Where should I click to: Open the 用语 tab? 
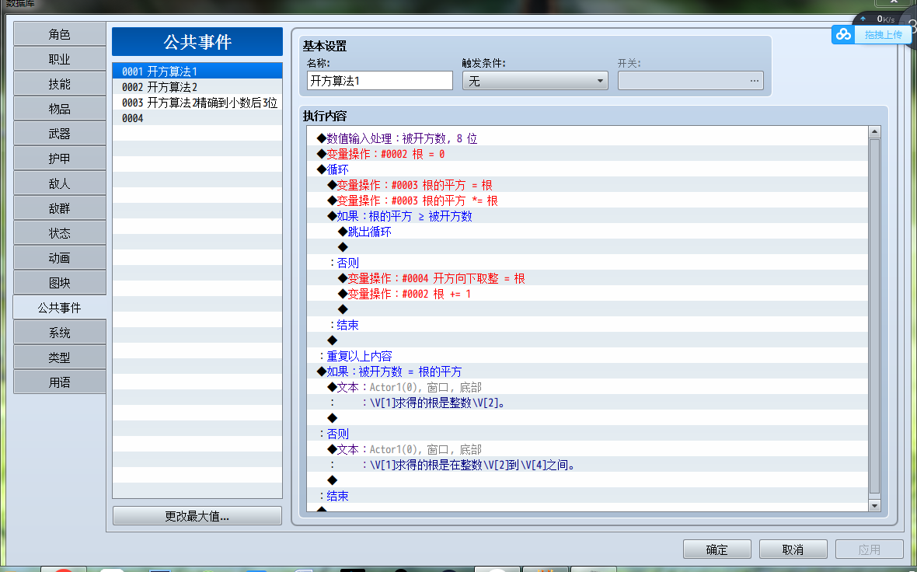point(60,382)
